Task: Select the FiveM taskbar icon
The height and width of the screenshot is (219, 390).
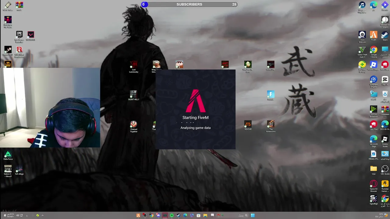Action: point(138,215)
